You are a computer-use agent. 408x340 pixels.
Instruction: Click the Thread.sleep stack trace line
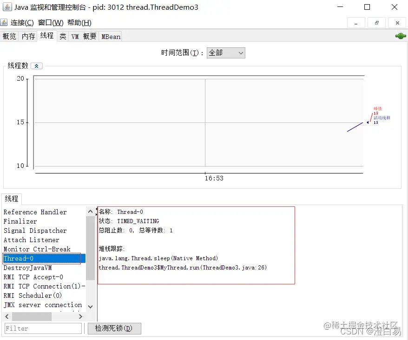click(158, 258)
